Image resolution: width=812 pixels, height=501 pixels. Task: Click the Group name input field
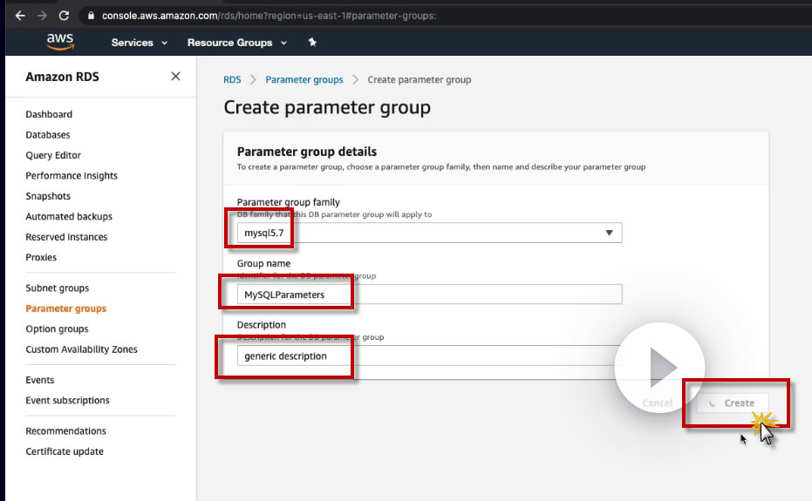click(429, 295)
